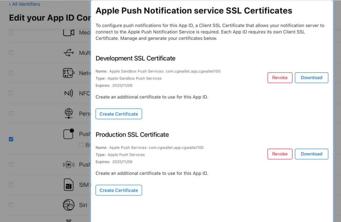Select the Apple Sandbox Push Services certificate name
This screenshot has height=222, width=341.
coord(165,71)
